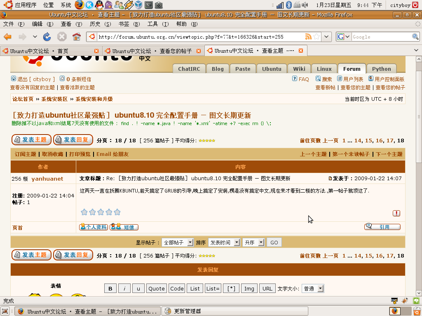Viewport: 422px width, 316px height.
Task: Bookmark this page with the star icon
Action: 316,37
